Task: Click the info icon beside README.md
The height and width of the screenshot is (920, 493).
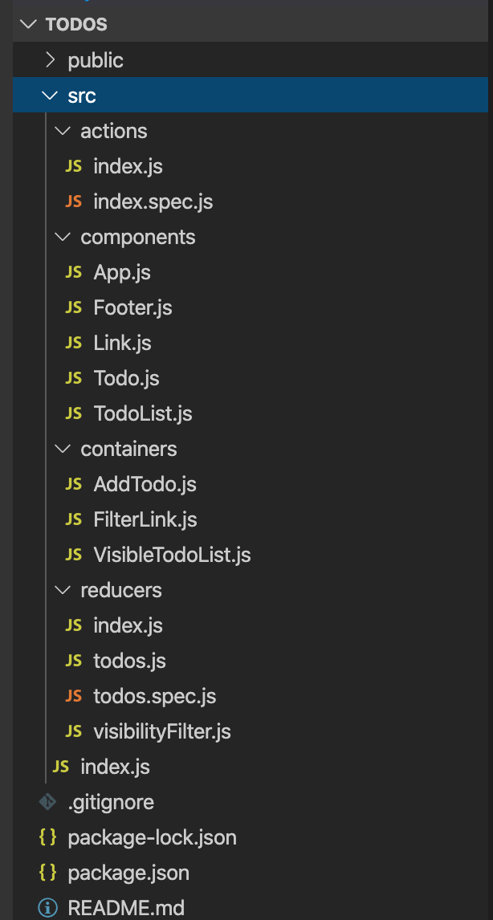Action: [x=48, y=908]
